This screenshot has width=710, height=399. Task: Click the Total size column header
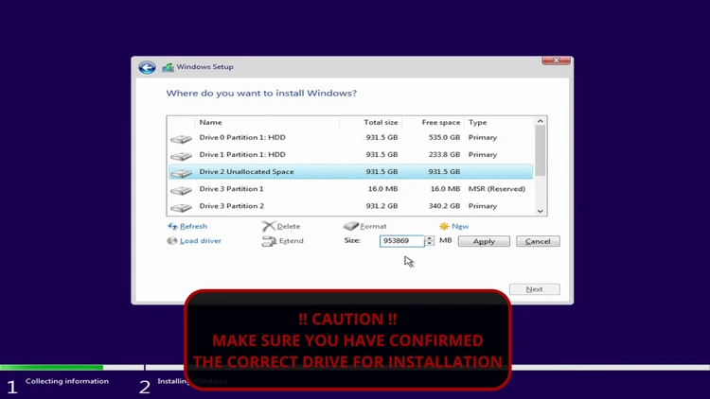[381, 122]
